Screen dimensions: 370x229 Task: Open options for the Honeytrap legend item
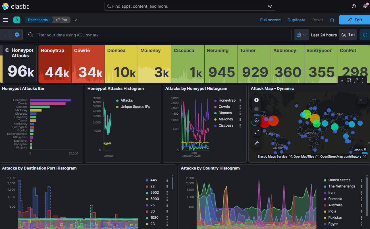point(240,100)
